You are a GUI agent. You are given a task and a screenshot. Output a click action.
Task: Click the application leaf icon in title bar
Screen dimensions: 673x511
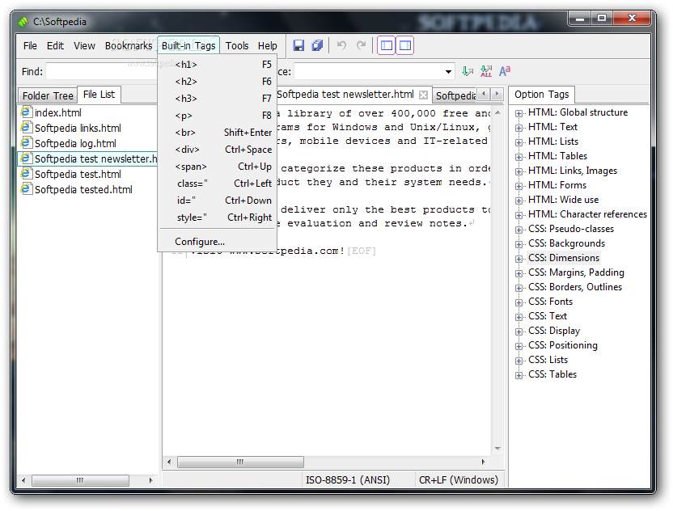23,22
